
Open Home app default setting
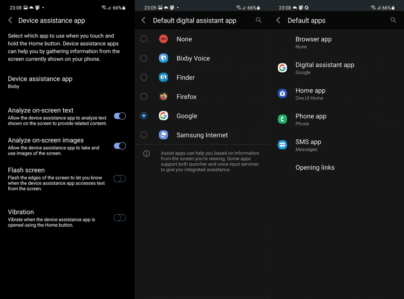[x=337, y=94]
